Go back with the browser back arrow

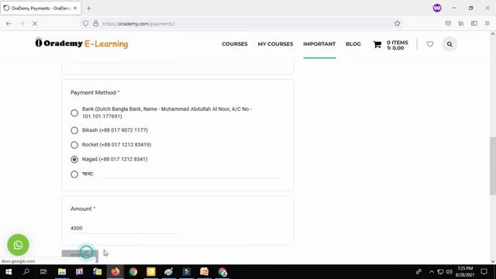coord(9,23)
